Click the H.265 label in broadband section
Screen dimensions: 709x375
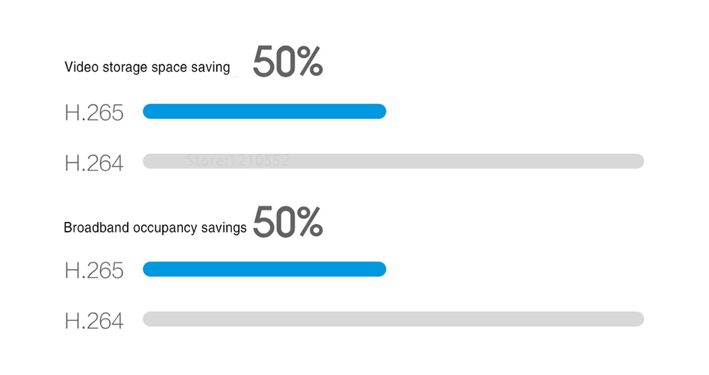94,271
